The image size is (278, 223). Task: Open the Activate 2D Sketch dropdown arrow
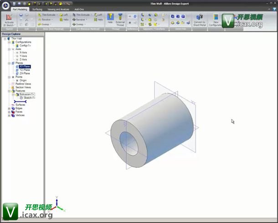(x=15, y=25)
